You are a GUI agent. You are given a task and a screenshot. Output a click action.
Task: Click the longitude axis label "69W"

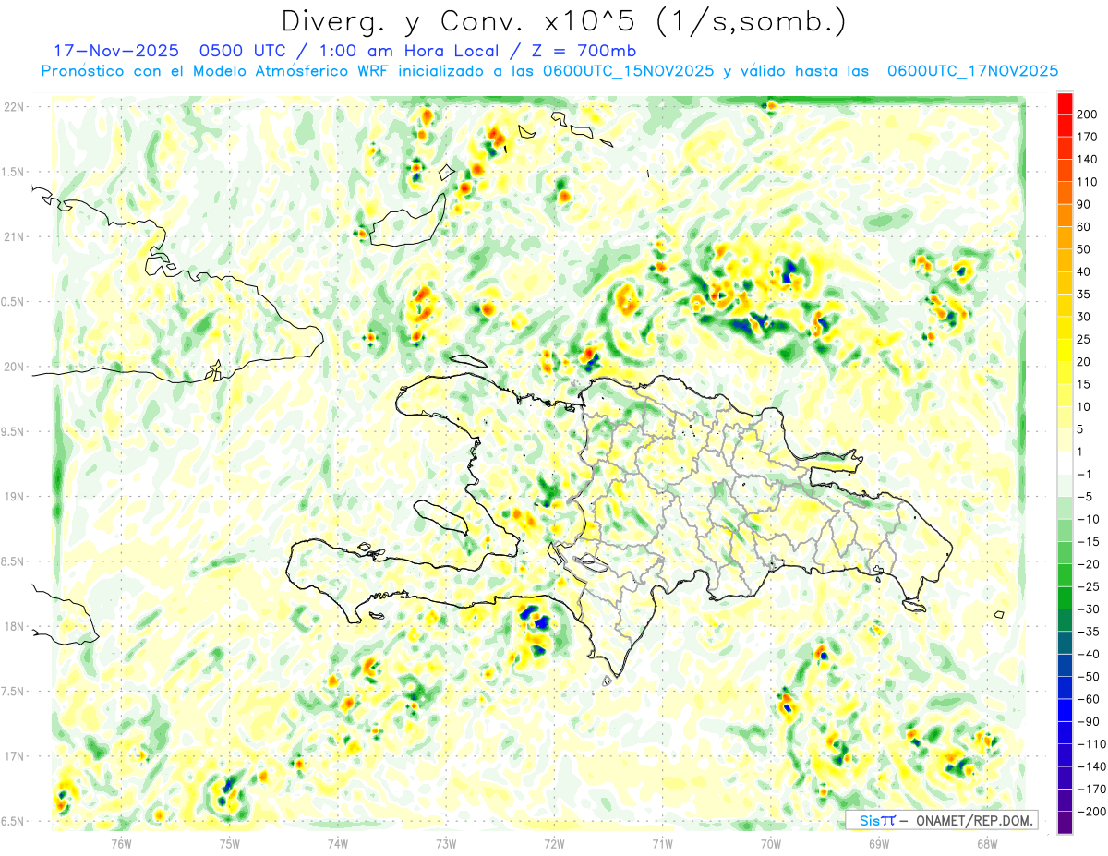click(879, 843)
